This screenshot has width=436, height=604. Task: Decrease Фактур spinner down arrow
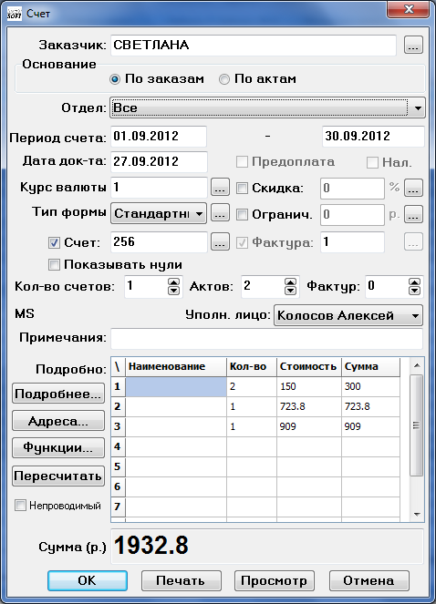(x=414, y=291)
